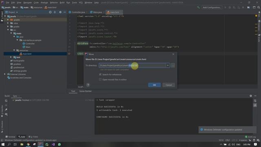Click the Add Configuration button

tap(212, 7)
